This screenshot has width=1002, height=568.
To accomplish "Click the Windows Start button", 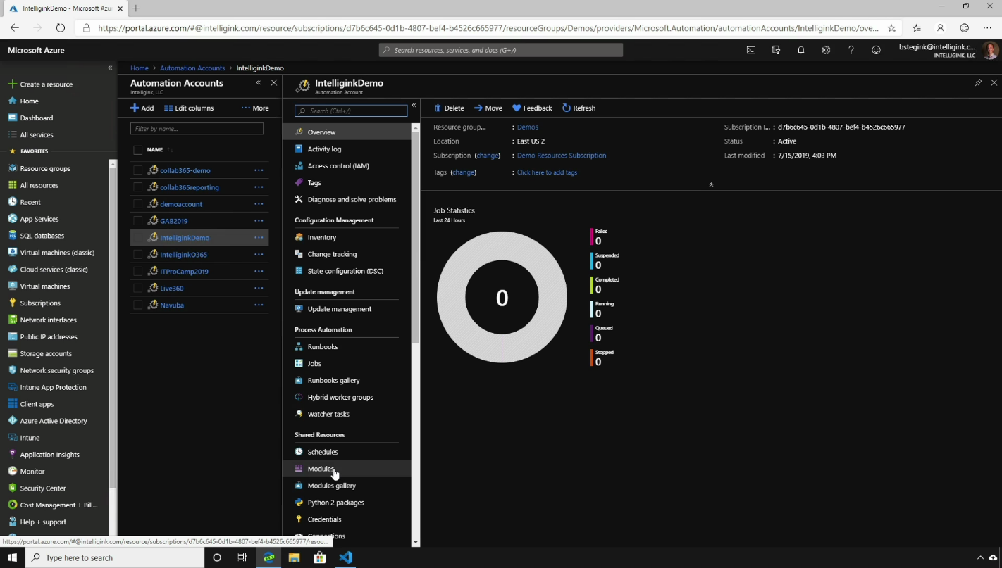I will [x=13, y=557].
